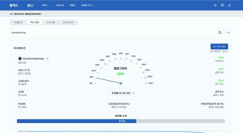
Task: Click the 최근 업데이트 timestamp text
Action: pyautogui.click(x=219, y=51)
